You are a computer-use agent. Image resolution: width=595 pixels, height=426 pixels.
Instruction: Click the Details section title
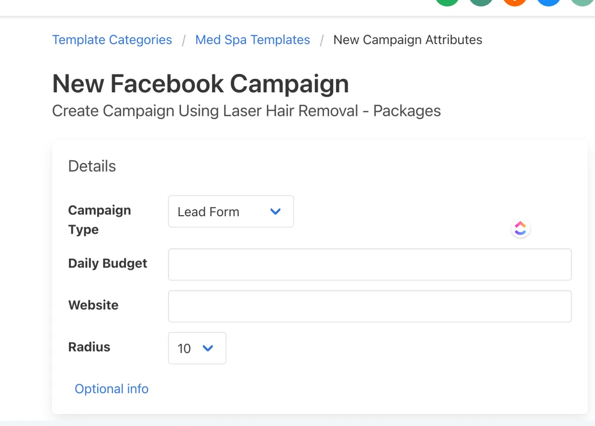[92, 166]
